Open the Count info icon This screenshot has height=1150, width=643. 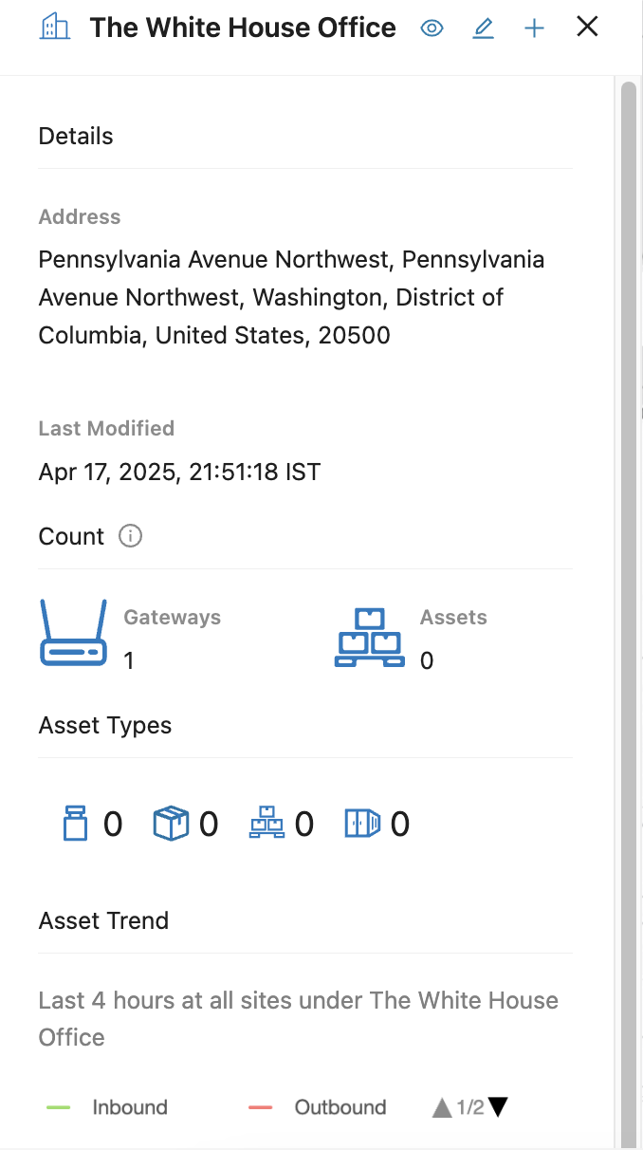tap(130, 536)
